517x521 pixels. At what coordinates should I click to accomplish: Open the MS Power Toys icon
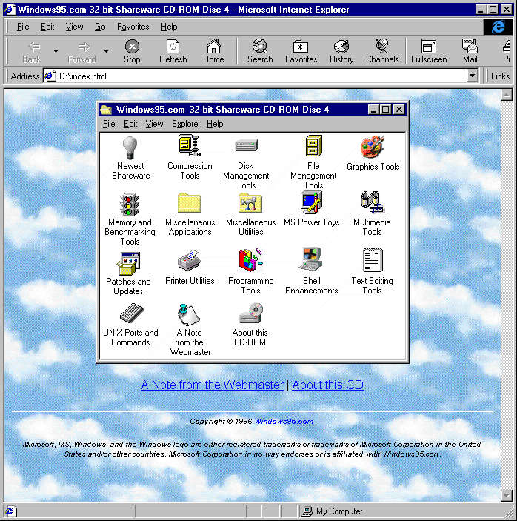tap(311, 203)
